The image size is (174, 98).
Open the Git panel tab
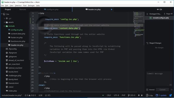[160, 10]
